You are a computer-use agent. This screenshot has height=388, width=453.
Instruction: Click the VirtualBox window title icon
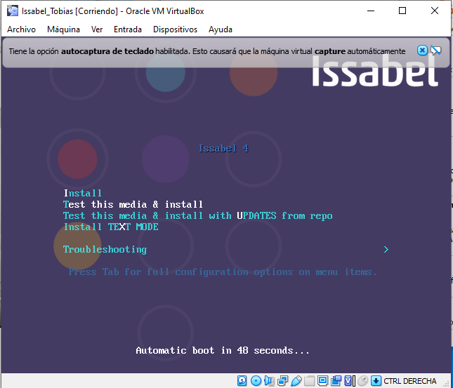(13, 11)
